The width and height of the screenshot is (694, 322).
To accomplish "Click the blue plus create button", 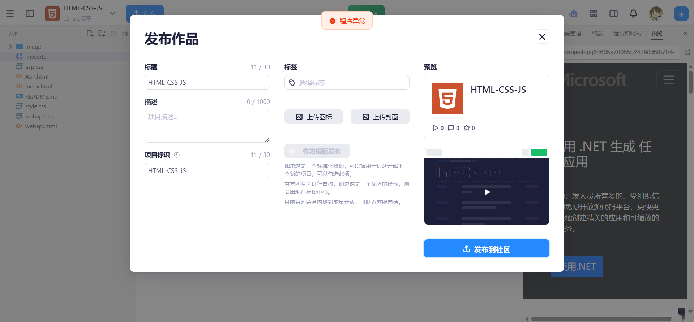I will pyautogui.click(x=681, y=14).
